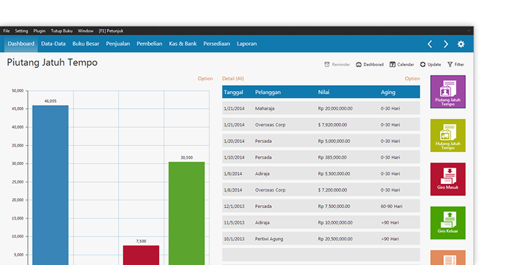Select the Pertiwi Agung row

click(x=321, y=238)
